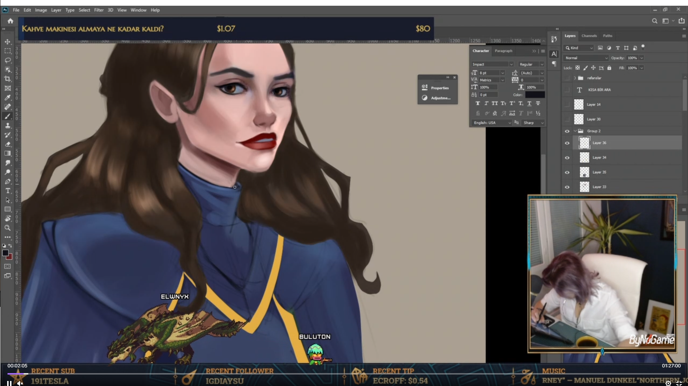Viewport: 688px width, 386px height.
Task: Select the Eraser tool
Action: (8, 144)
